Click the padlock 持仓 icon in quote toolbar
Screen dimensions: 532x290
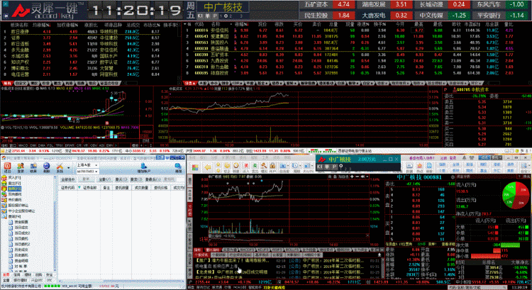coord(272,165)
